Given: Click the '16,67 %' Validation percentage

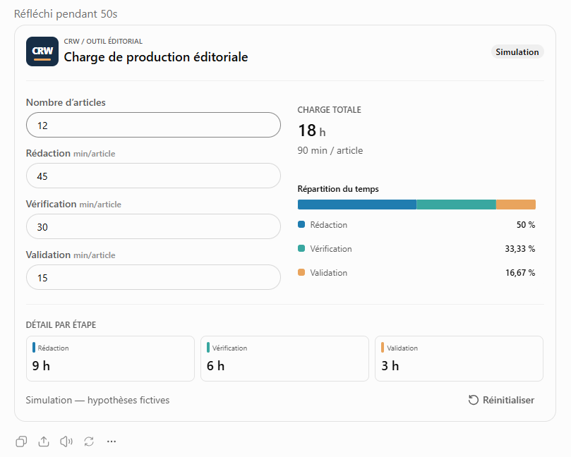Looking at the screenshot, I should (x=520, y=273).
